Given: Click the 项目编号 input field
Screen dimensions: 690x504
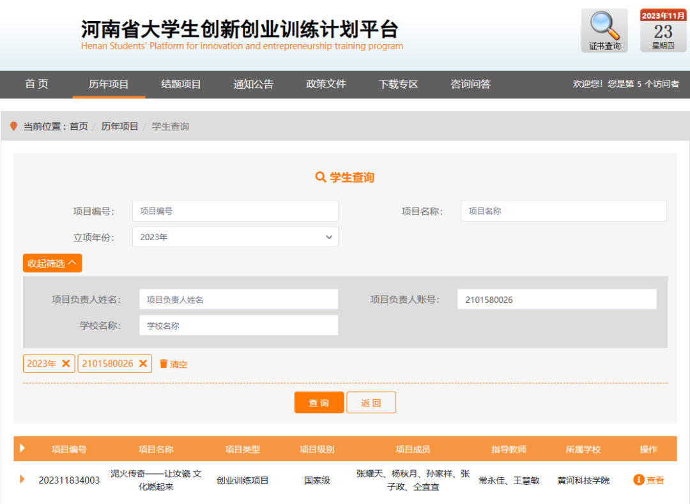Looking at the screenshot, I should click(x=235, y=211).
